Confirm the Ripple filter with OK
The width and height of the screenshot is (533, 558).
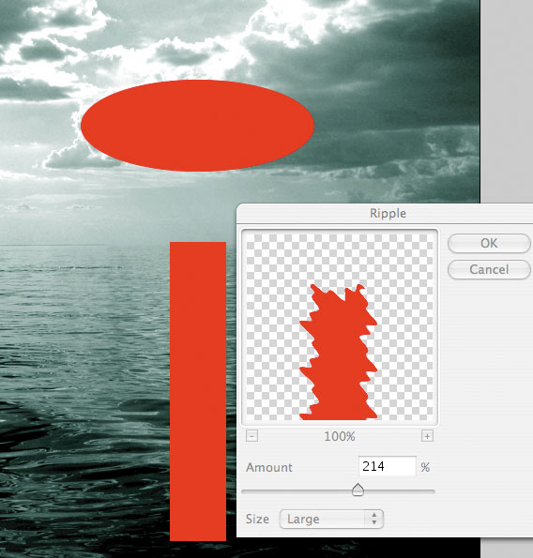click(x=489, y=244)
